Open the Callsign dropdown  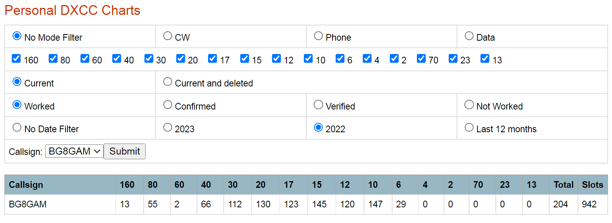coord(74,151)
